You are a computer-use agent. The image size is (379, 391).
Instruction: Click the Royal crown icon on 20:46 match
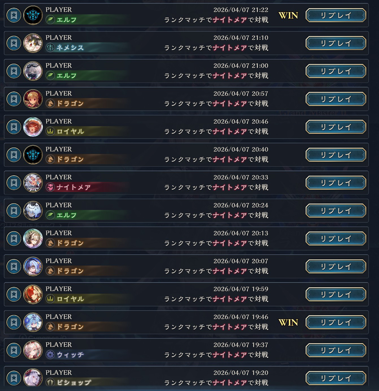point(50,131)
